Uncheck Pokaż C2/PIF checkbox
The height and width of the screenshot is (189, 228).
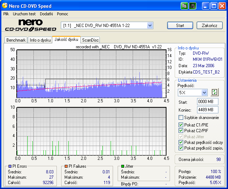(x=181, y=131)
